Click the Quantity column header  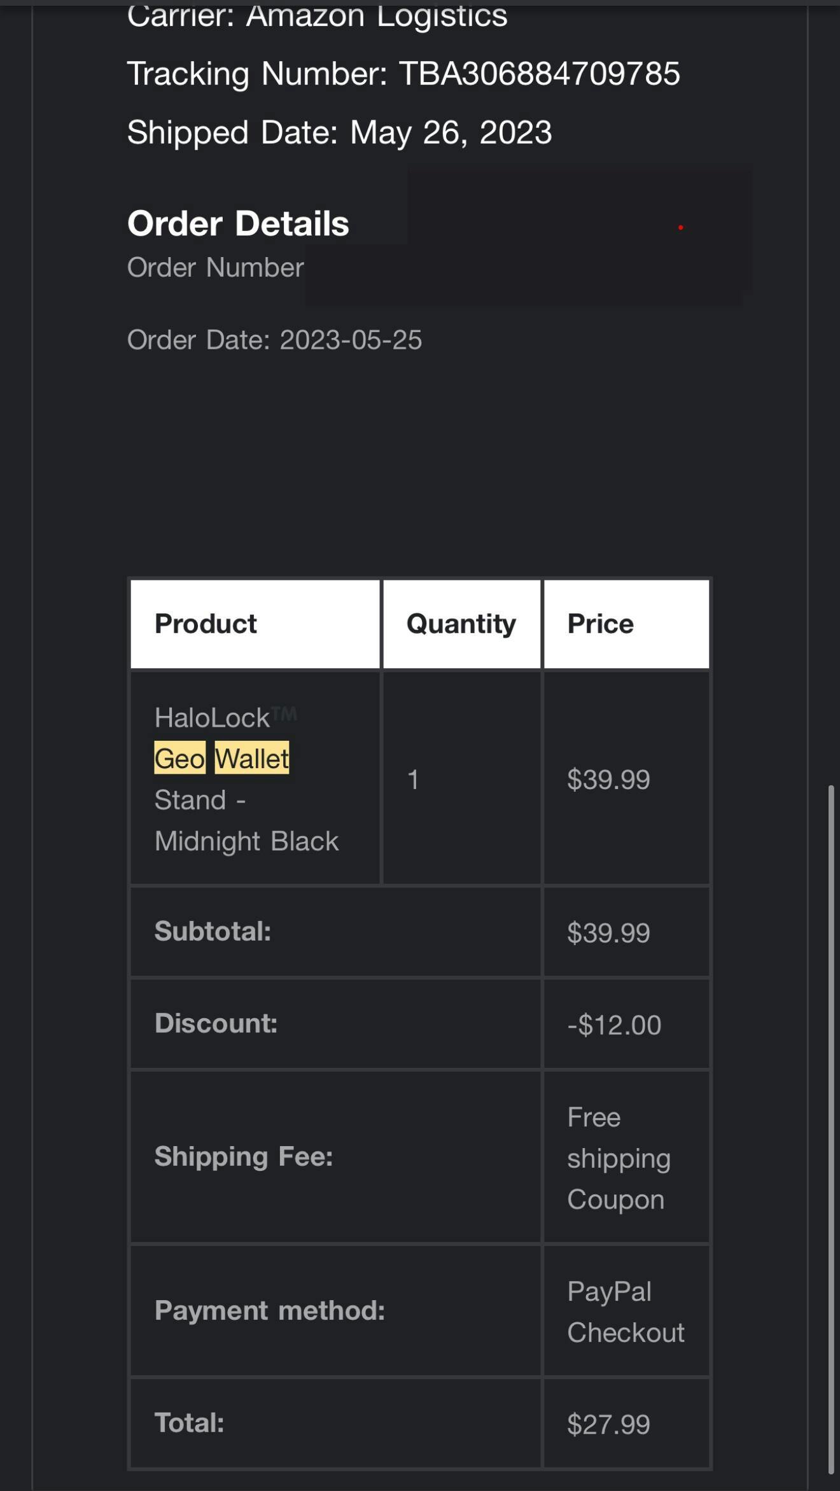461,624
